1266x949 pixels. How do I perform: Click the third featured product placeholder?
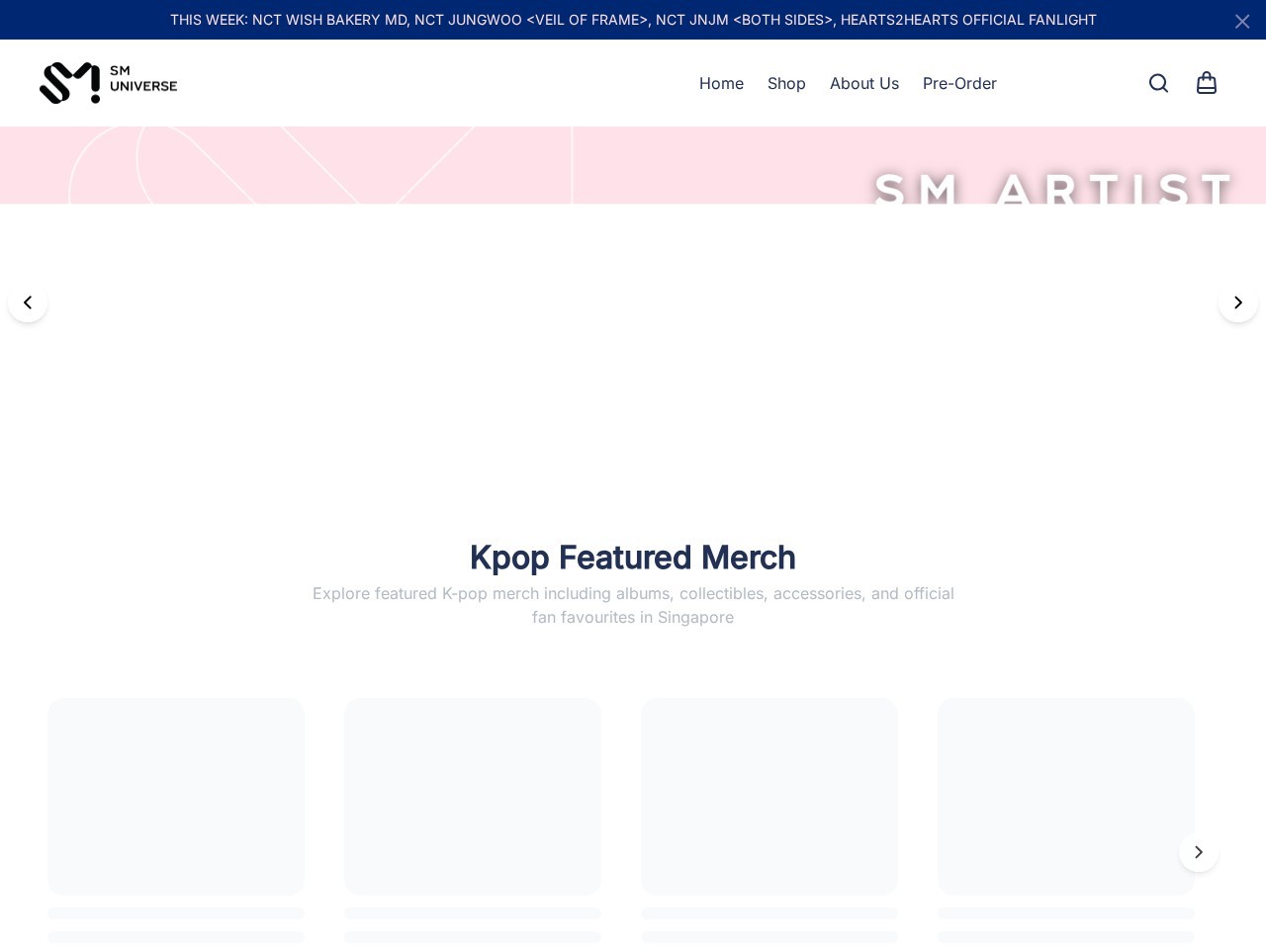[769, 796]
